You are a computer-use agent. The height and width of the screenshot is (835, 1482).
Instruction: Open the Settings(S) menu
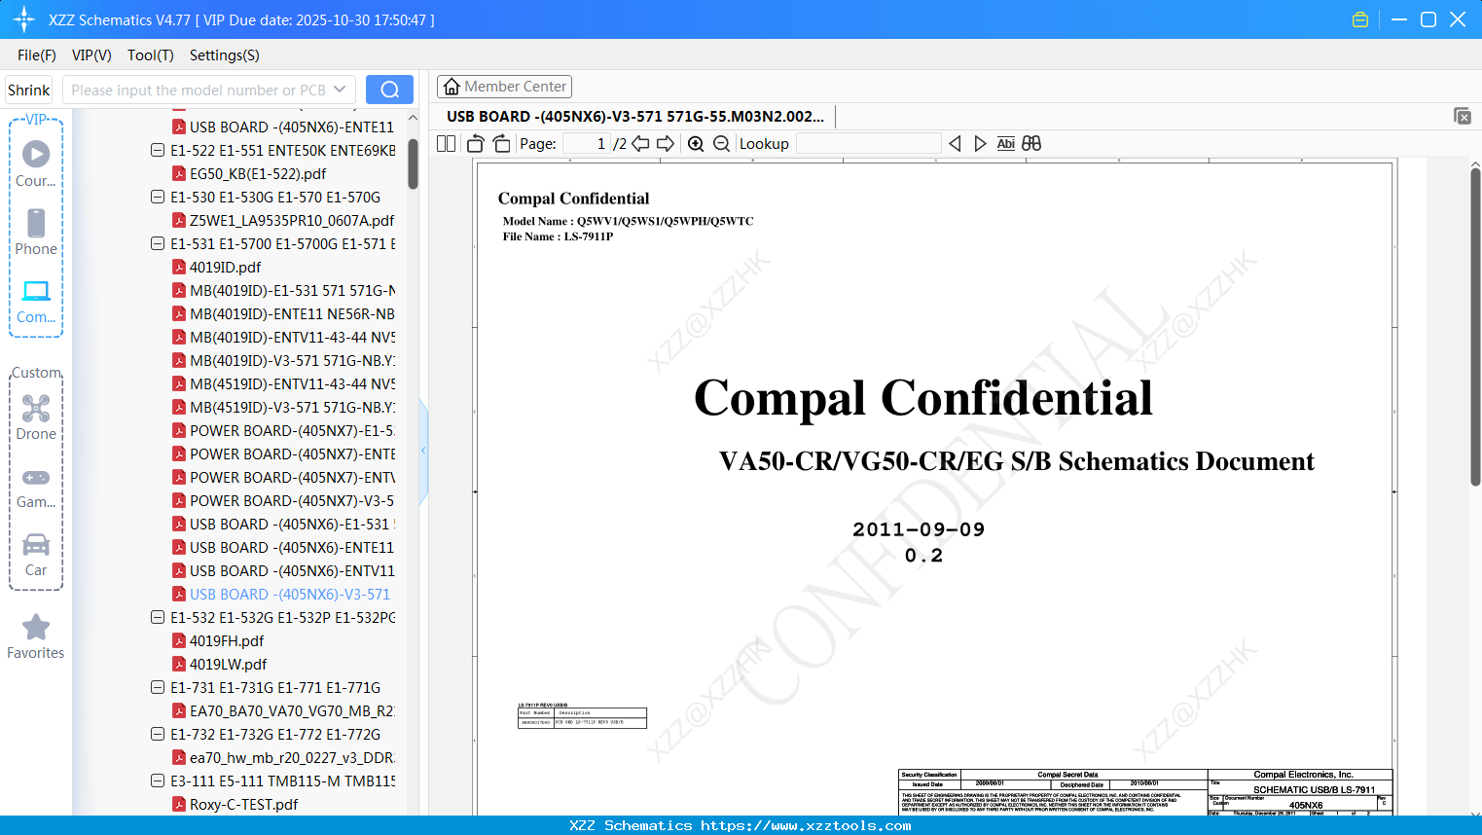[x=225, y=55]
